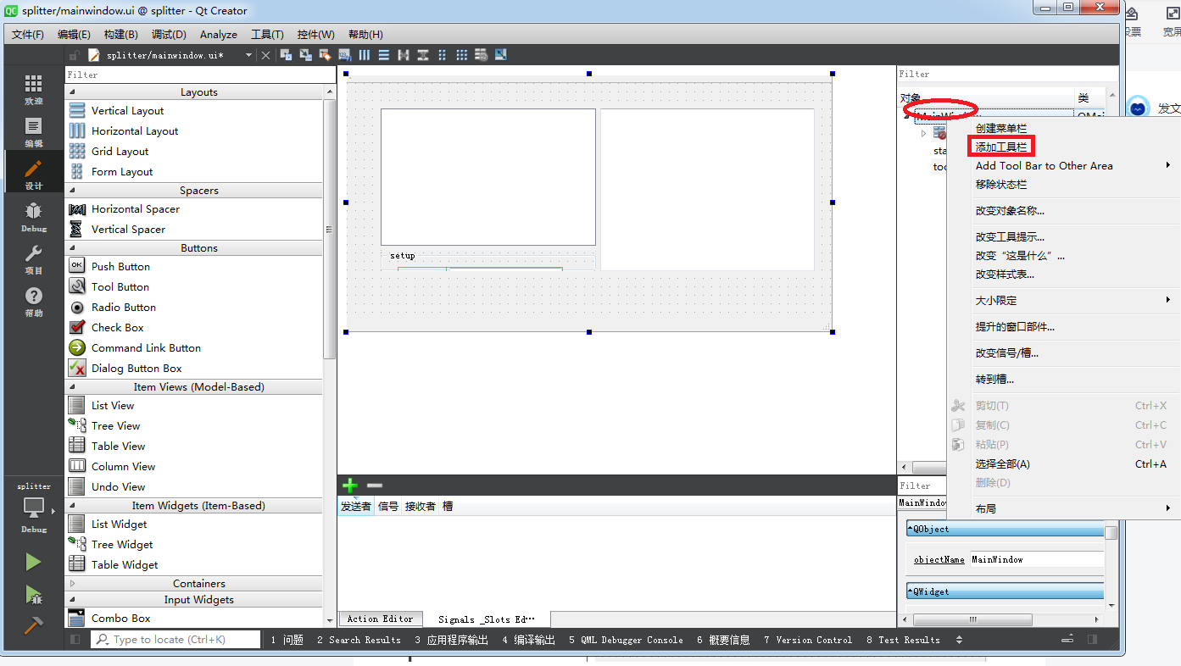Open 问题 output pane
Viewport: 1181px width, 666px height.
point(287,640)
